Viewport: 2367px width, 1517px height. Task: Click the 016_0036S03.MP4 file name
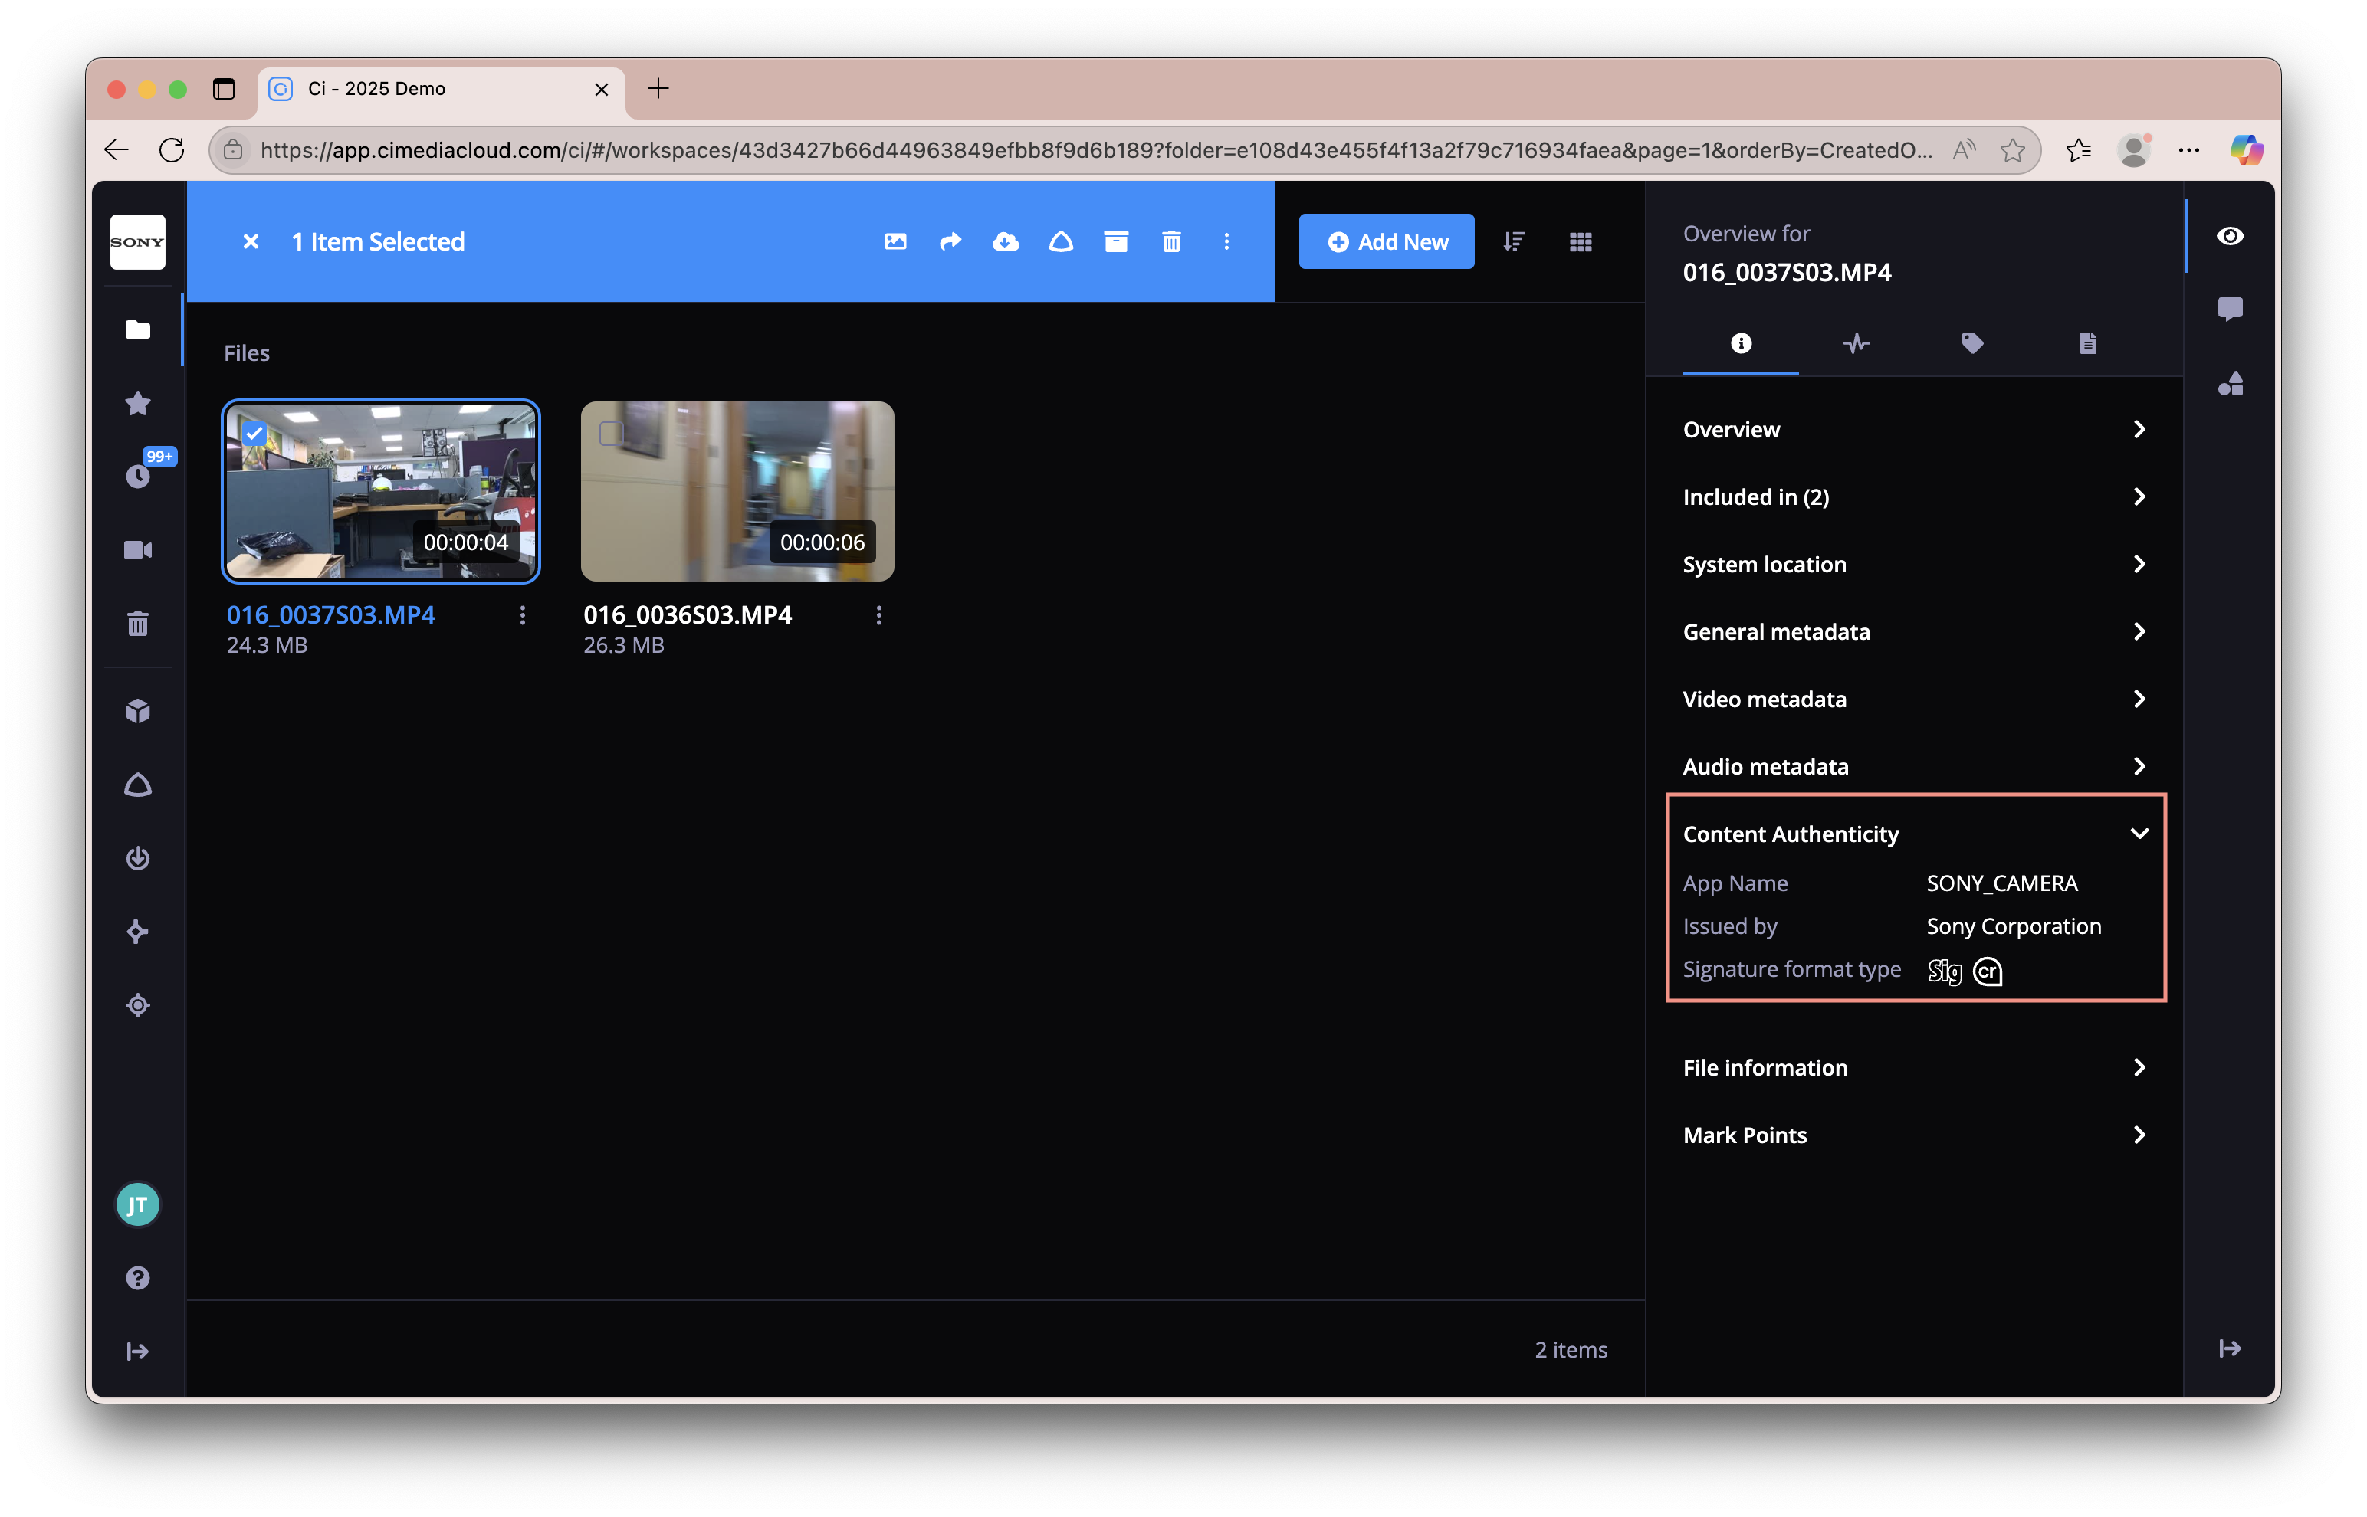coord(688,614)
